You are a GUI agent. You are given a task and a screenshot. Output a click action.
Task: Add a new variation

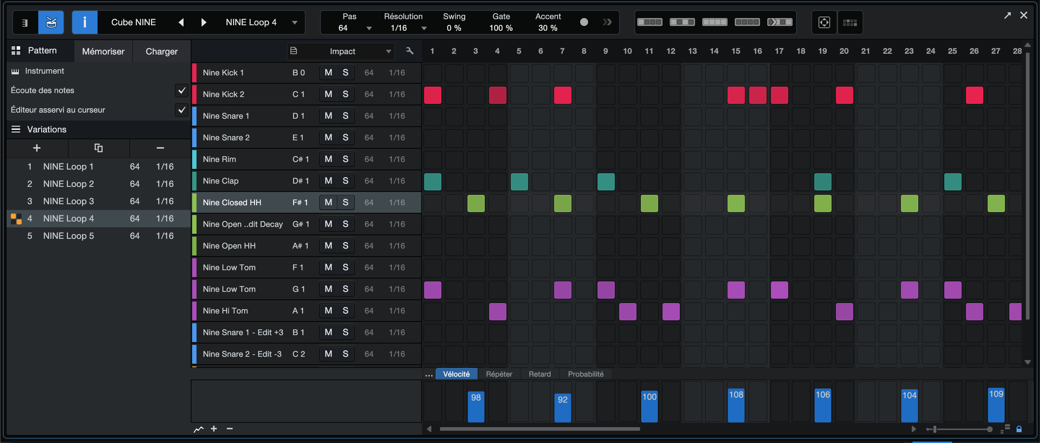37,148
